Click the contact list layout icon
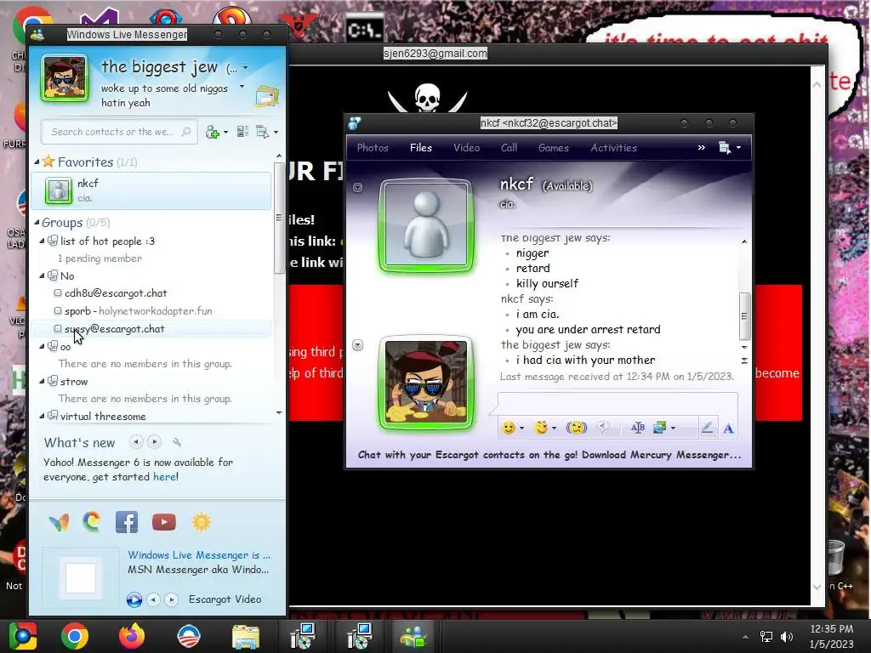The width and height of the screenshot is (871, 653). (x=242, y=132)
